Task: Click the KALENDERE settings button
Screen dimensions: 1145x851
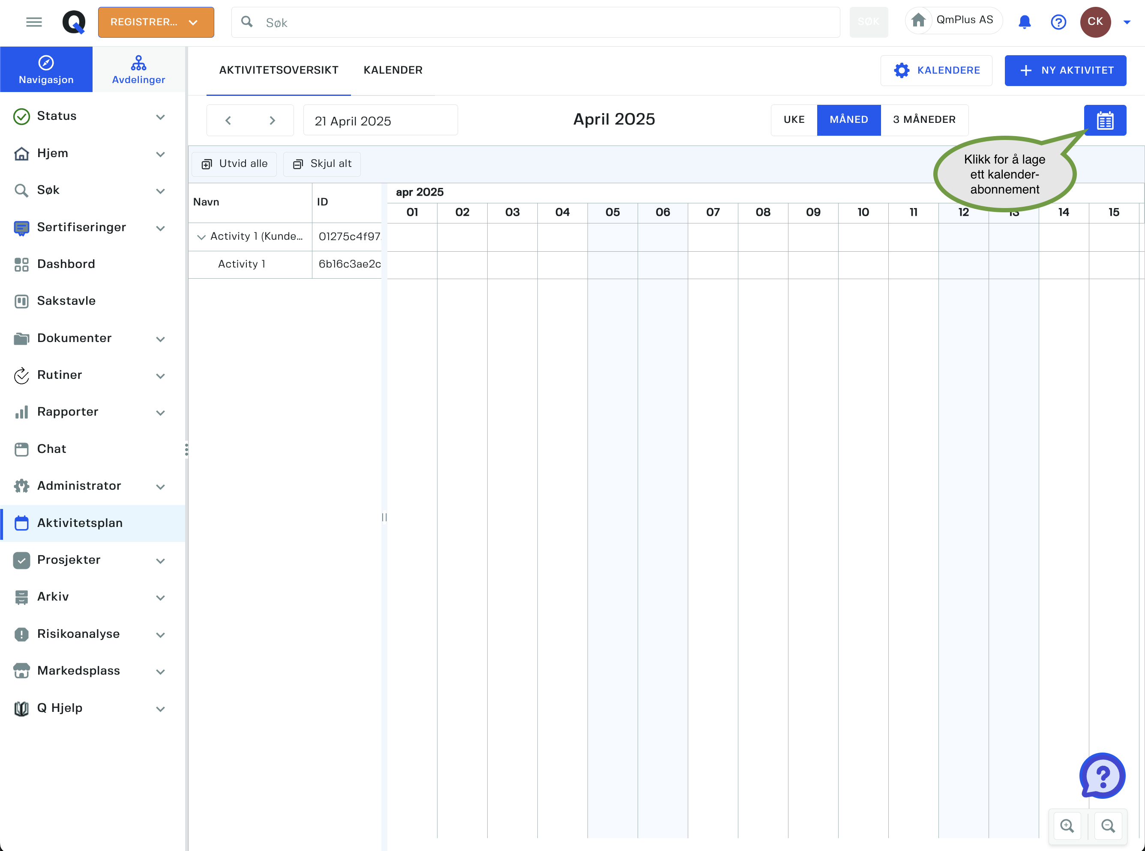Action: click(x=936, y=71)
